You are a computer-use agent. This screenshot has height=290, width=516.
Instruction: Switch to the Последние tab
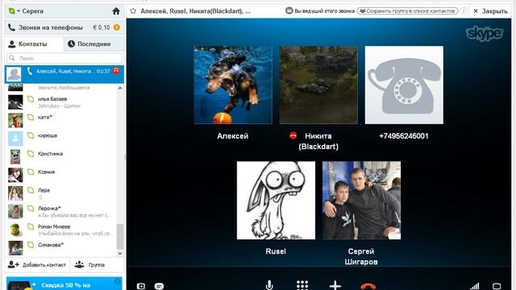(x=94, y=44)
